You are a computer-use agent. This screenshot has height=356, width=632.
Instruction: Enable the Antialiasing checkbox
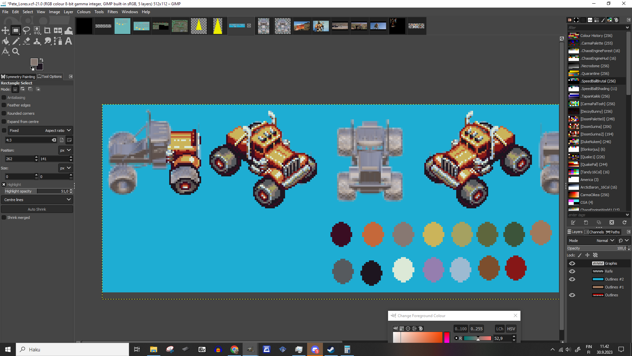(4, 98)
